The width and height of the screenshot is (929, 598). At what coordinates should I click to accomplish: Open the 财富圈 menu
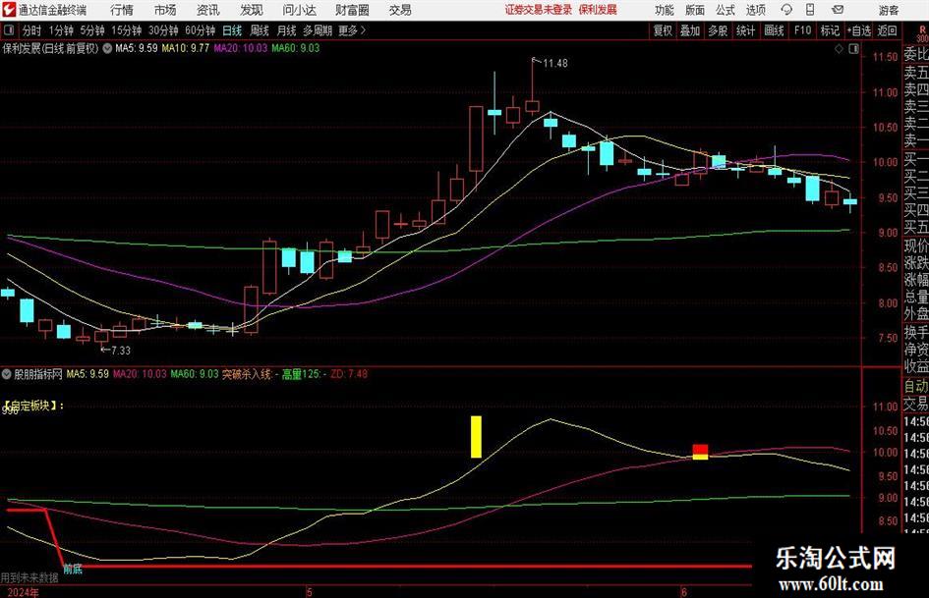click(x=352, y=10)
